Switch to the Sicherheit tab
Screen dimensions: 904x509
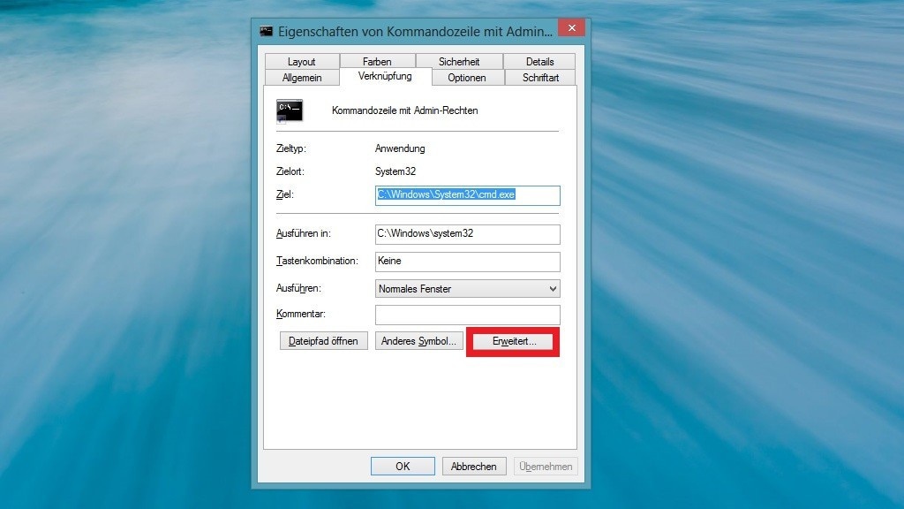tap(460, 61)
